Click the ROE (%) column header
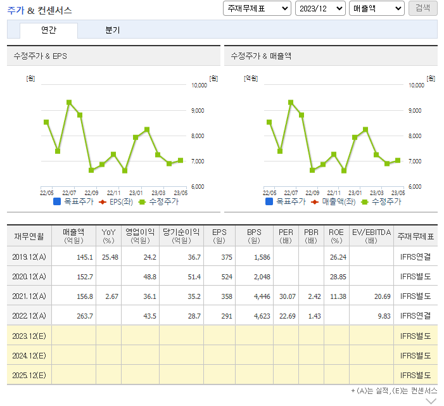This screenshot has width=444, height=406. click(336, 236)
